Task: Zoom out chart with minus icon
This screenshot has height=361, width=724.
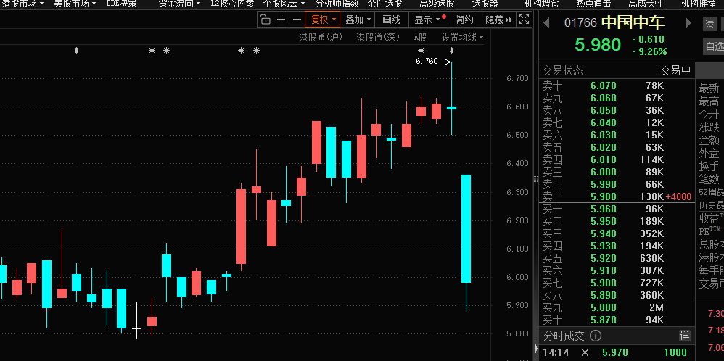Action: [x=297, y=20]
